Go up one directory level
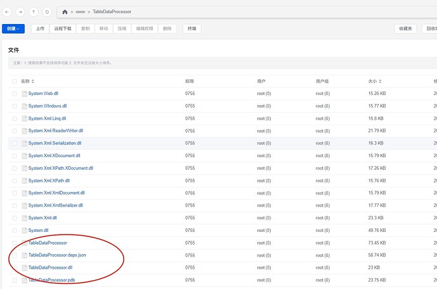The height and width of the screenshot is (289, 437). pyautogui.click(x=34, y=11)
